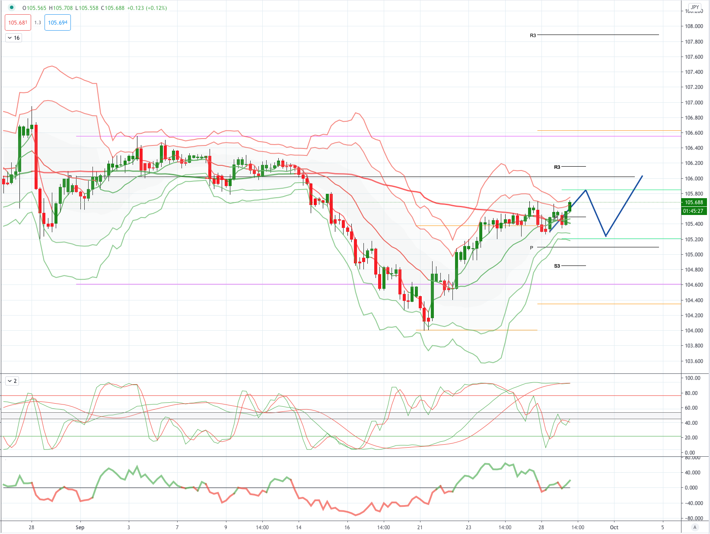Screen dimensions: 710x534
Task: Click 108.000 on the price axis
Action: pos(694,26)
